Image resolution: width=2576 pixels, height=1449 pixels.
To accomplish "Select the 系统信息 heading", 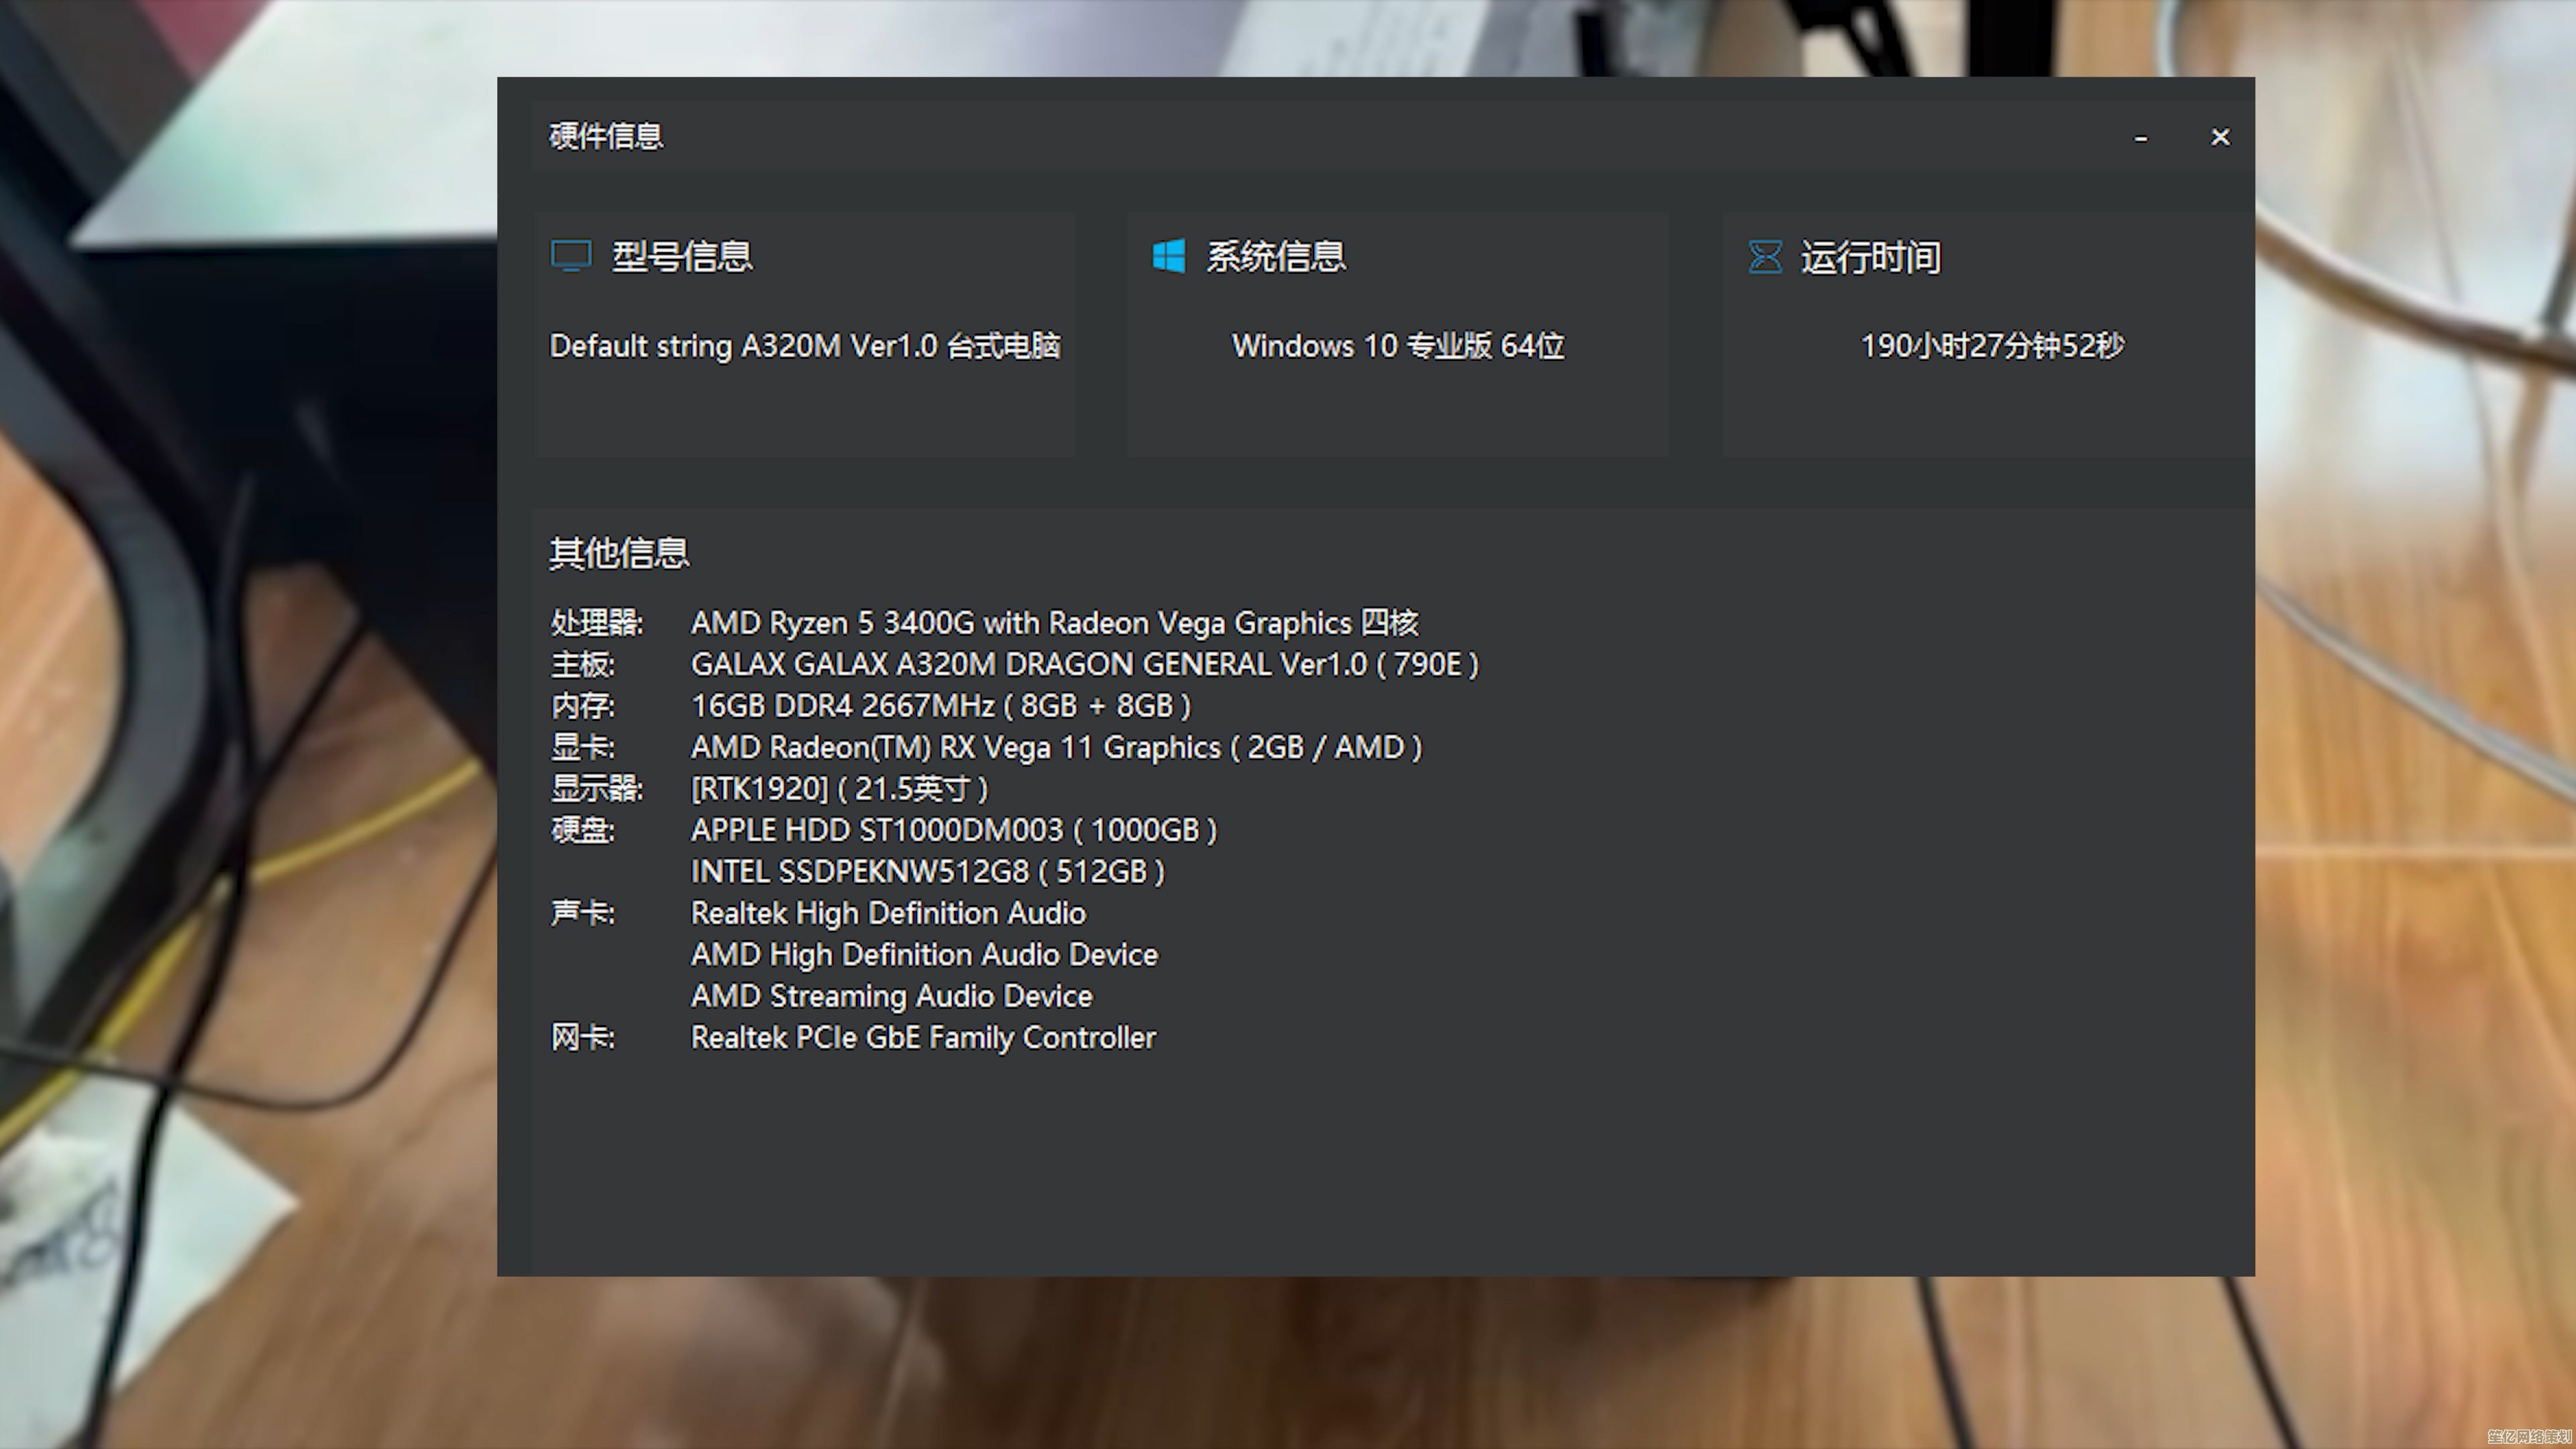I will tap(1276, 257).
